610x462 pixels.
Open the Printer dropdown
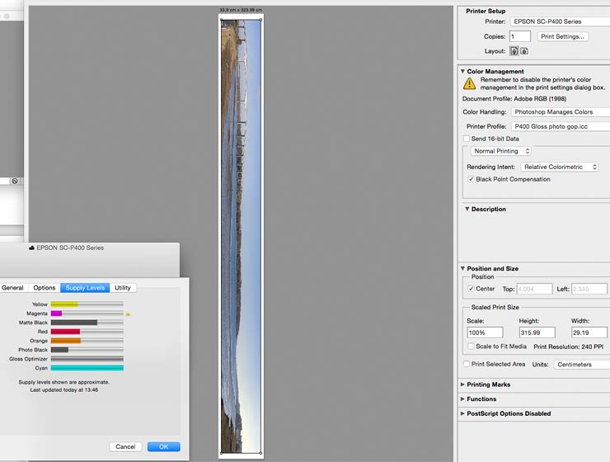click(x=560, y=21)
